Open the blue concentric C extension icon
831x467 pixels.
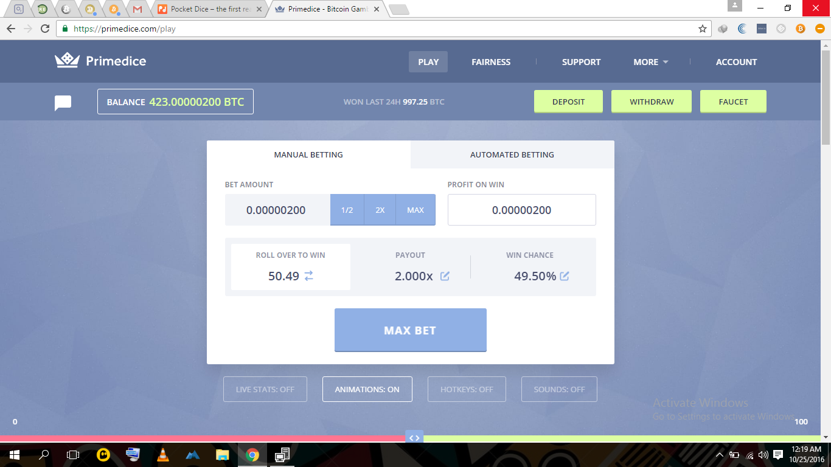[742, 29]
